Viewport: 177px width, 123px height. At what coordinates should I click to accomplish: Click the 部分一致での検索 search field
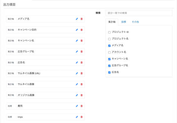coord(139,13)
